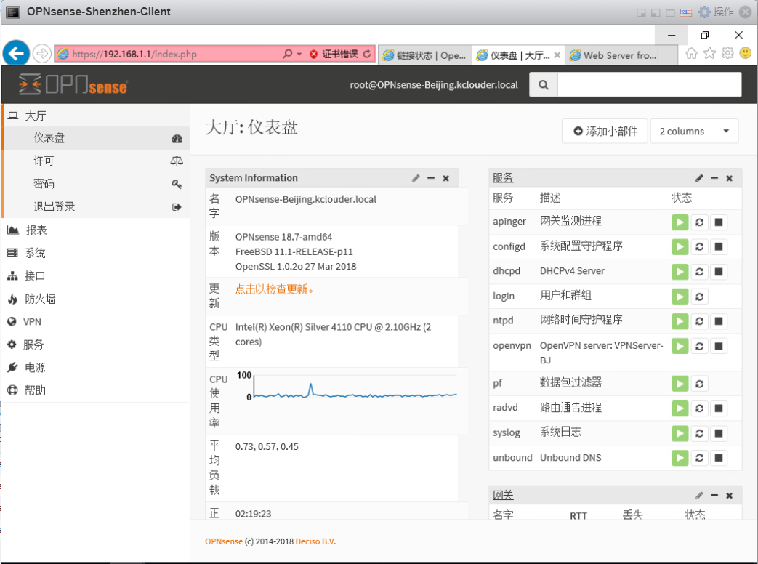The height and width of the screenshot is (564, 758).
Task: Restart the openvpn server service
Action: [700, 346]
